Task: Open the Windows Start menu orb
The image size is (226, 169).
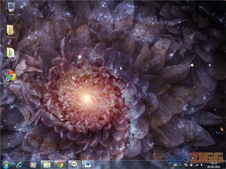Action: [x=6, y=165]
